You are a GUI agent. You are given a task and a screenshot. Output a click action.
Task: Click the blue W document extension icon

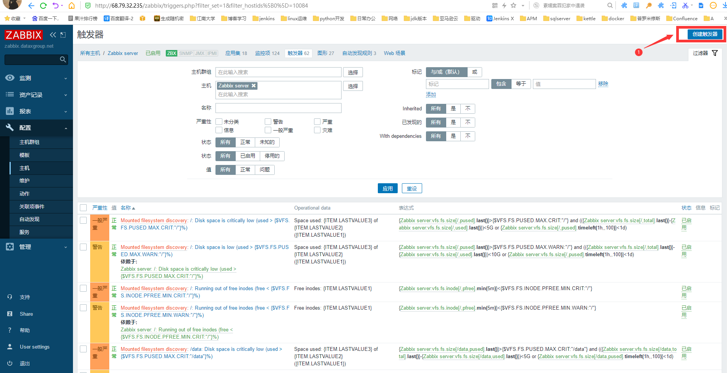[701, 5]
